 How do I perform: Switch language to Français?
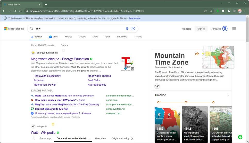186,29
